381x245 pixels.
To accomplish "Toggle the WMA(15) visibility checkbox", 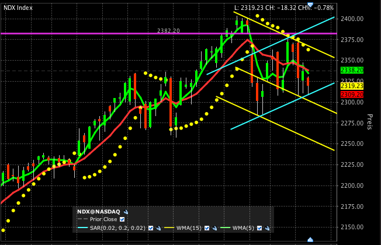I will tap(207, 228).
